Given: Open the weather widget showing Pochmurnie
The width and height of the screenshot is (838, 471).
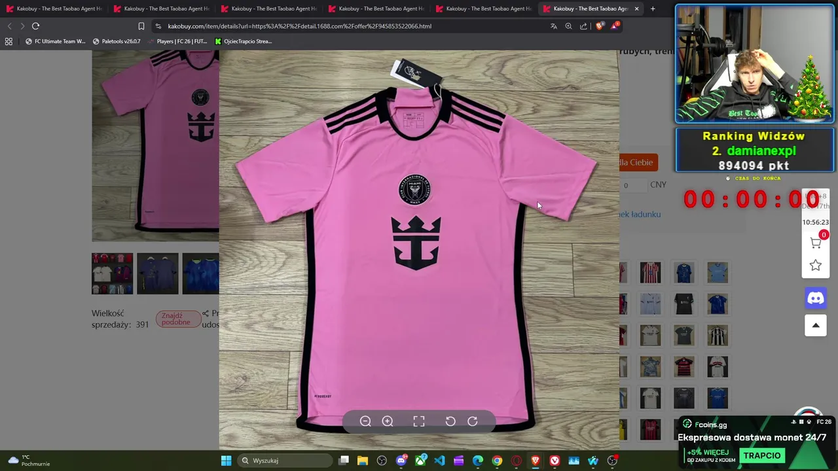Looking at the screenshot, I should point(27,461).
